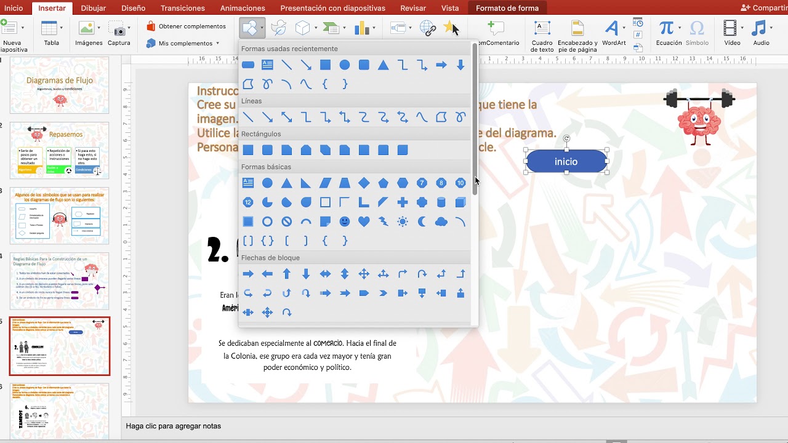Select the first rectangle under Rectángulos

coord(248,150)
